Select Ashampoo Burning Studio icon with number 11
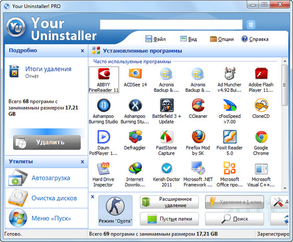Screen dimensions: 293x242 pos(104,105)
